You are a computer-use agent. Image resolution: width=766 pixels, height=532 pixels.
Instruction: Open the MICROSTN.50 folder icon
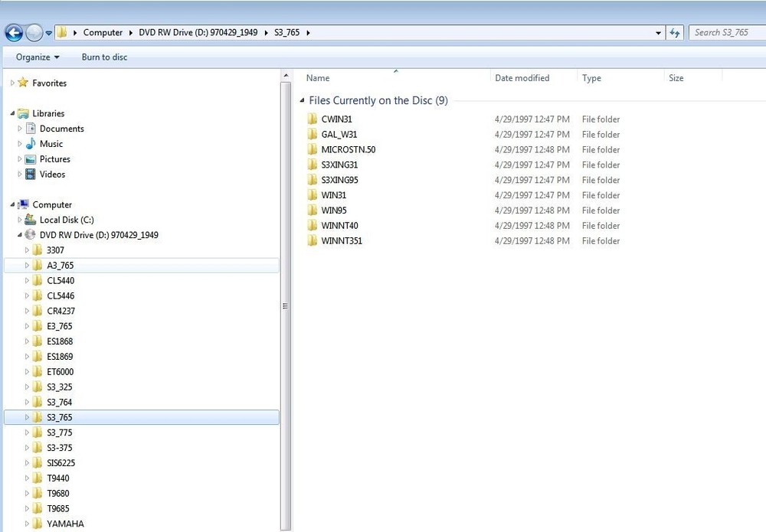312,149
